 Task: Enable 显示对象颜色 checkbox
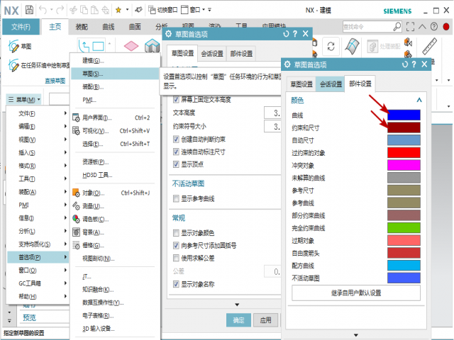(176, 233)
